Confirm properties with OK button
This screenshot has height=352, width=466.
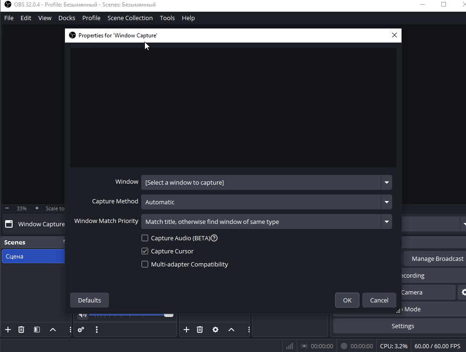tap(347, 300)
